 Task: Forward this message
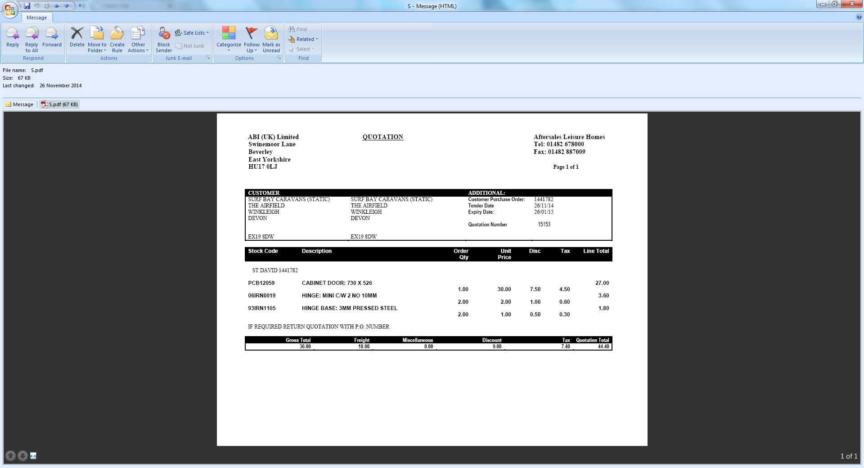(x=52, y=38)
